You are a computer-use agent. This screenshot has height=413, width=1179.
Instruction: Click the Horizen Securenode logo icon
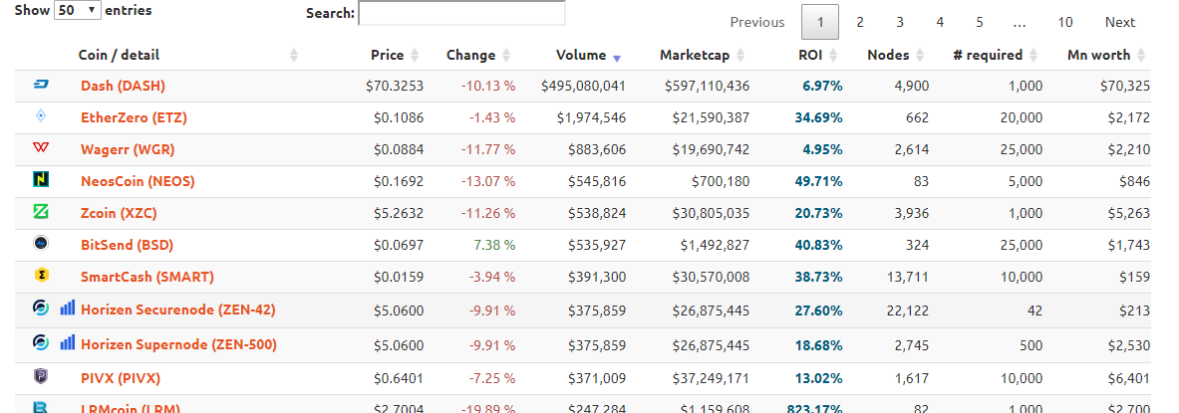(41, 309)
